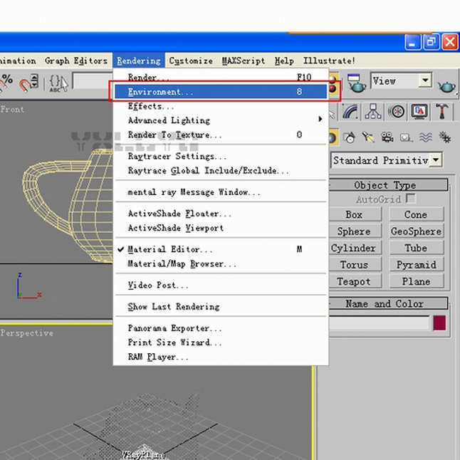Viewport: 460px width, 460px height.
Task: Select the Cameras category icon
Action: (x=387, y=137)
